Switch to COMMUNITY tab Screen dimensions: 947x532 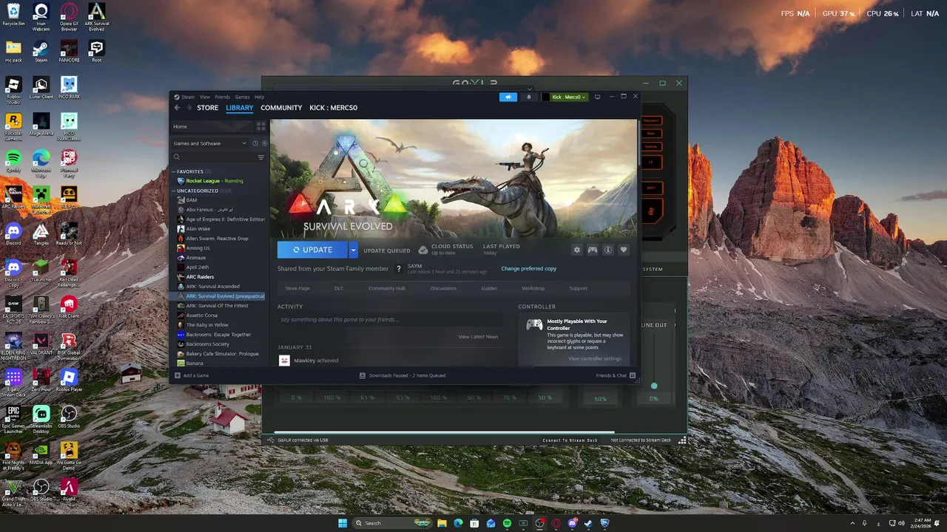pos(281,108)
